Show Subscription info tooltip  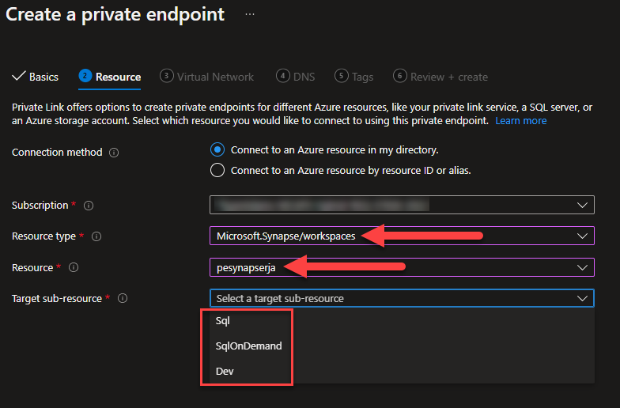coord(89,206)
